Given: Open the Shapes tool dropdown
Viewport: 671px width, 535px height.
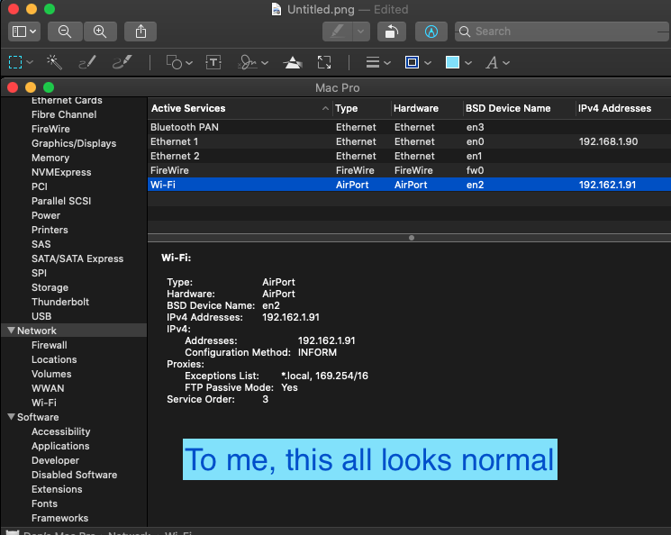Looking at the screenshot, I should [x=179, y=62].
